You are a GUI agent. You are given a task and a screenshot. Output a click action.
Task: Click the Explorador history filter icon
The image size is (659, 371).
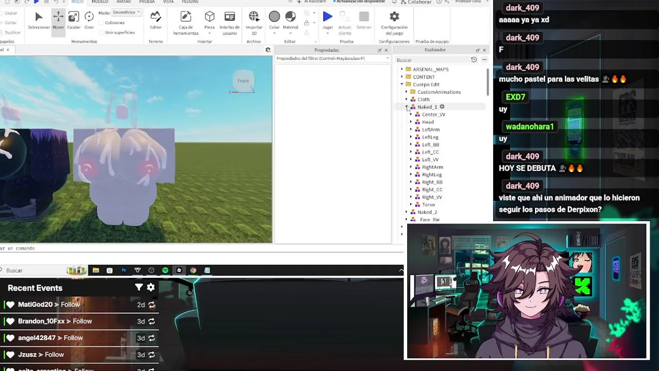[474, 60]
